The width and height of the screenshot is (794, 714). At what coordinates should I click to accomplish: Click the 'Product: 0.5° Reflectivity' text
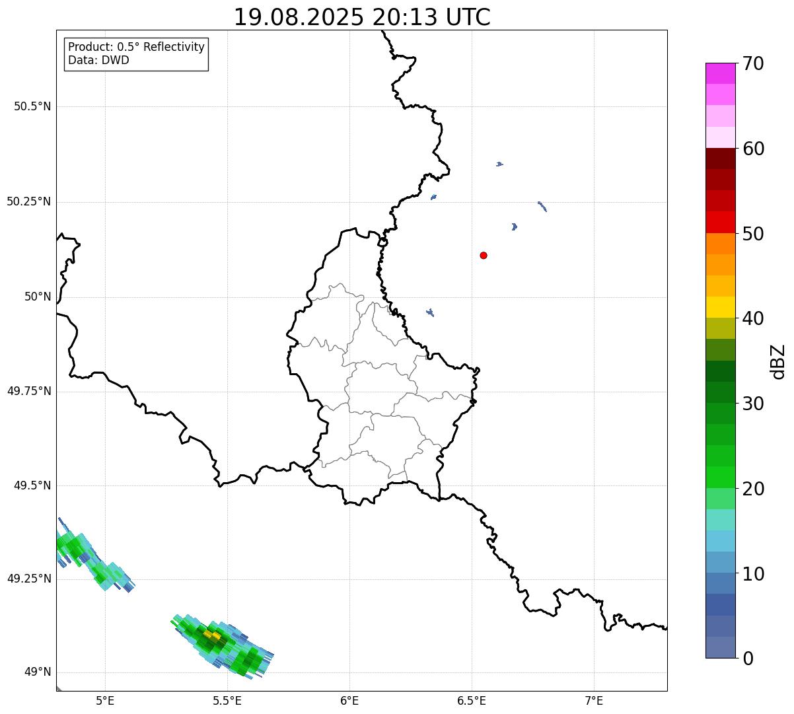click(136, 48)
